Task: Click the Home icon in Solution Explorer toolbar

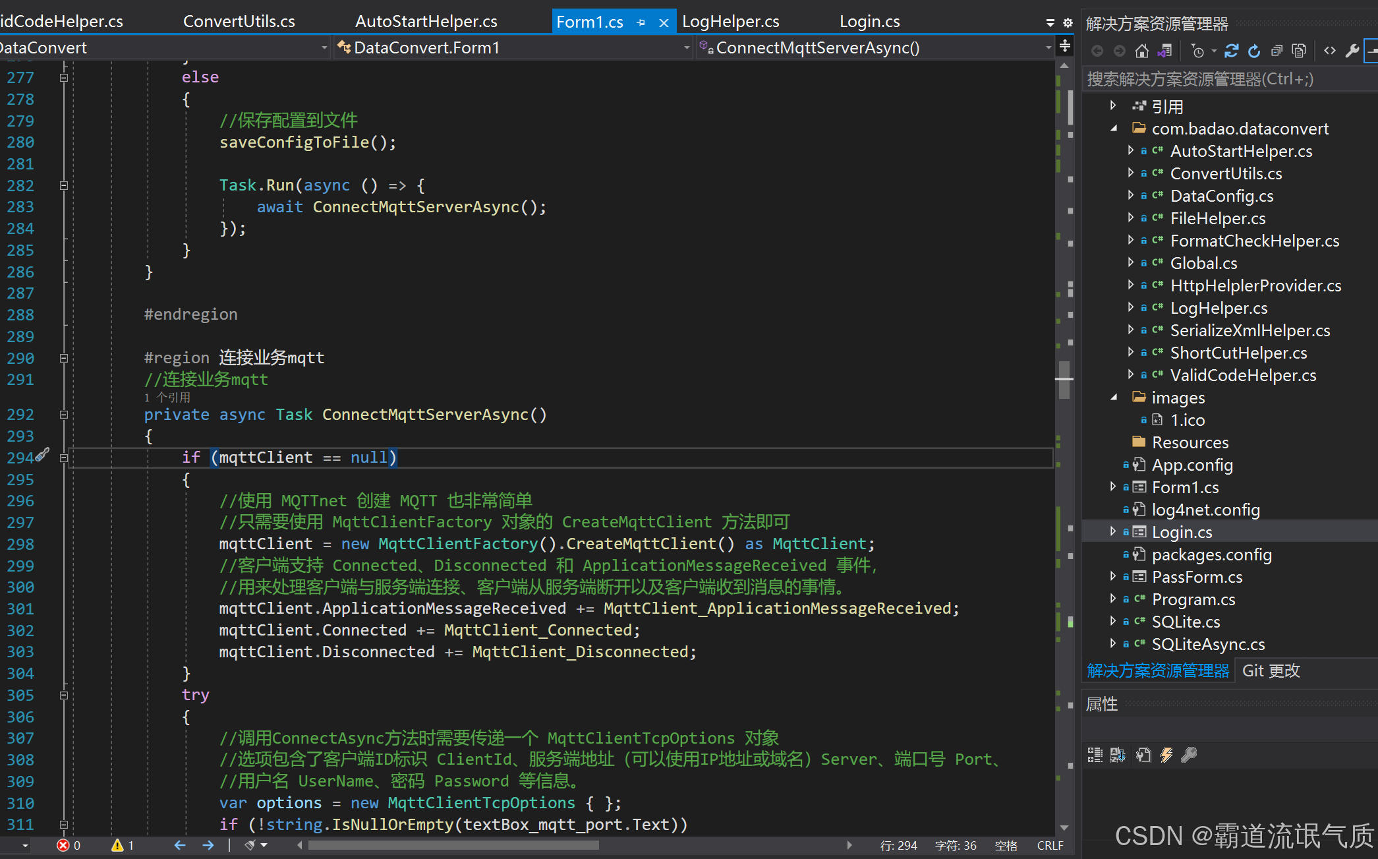Action: click(1142, 51)
